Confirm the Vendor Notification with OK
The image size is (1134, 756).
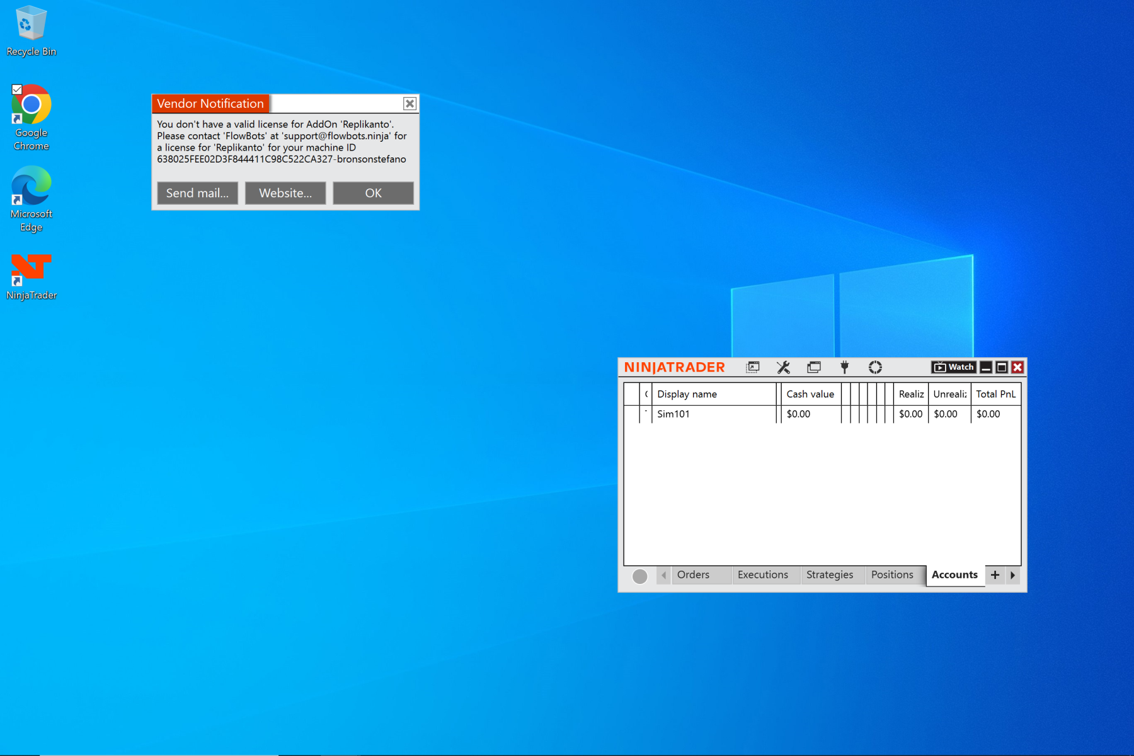[x=373, y=193]
